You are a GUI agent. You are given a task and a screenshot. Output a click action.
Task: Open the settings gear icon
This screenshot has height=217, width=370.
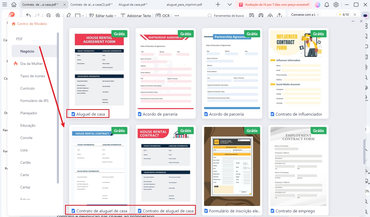coord(336,5)
